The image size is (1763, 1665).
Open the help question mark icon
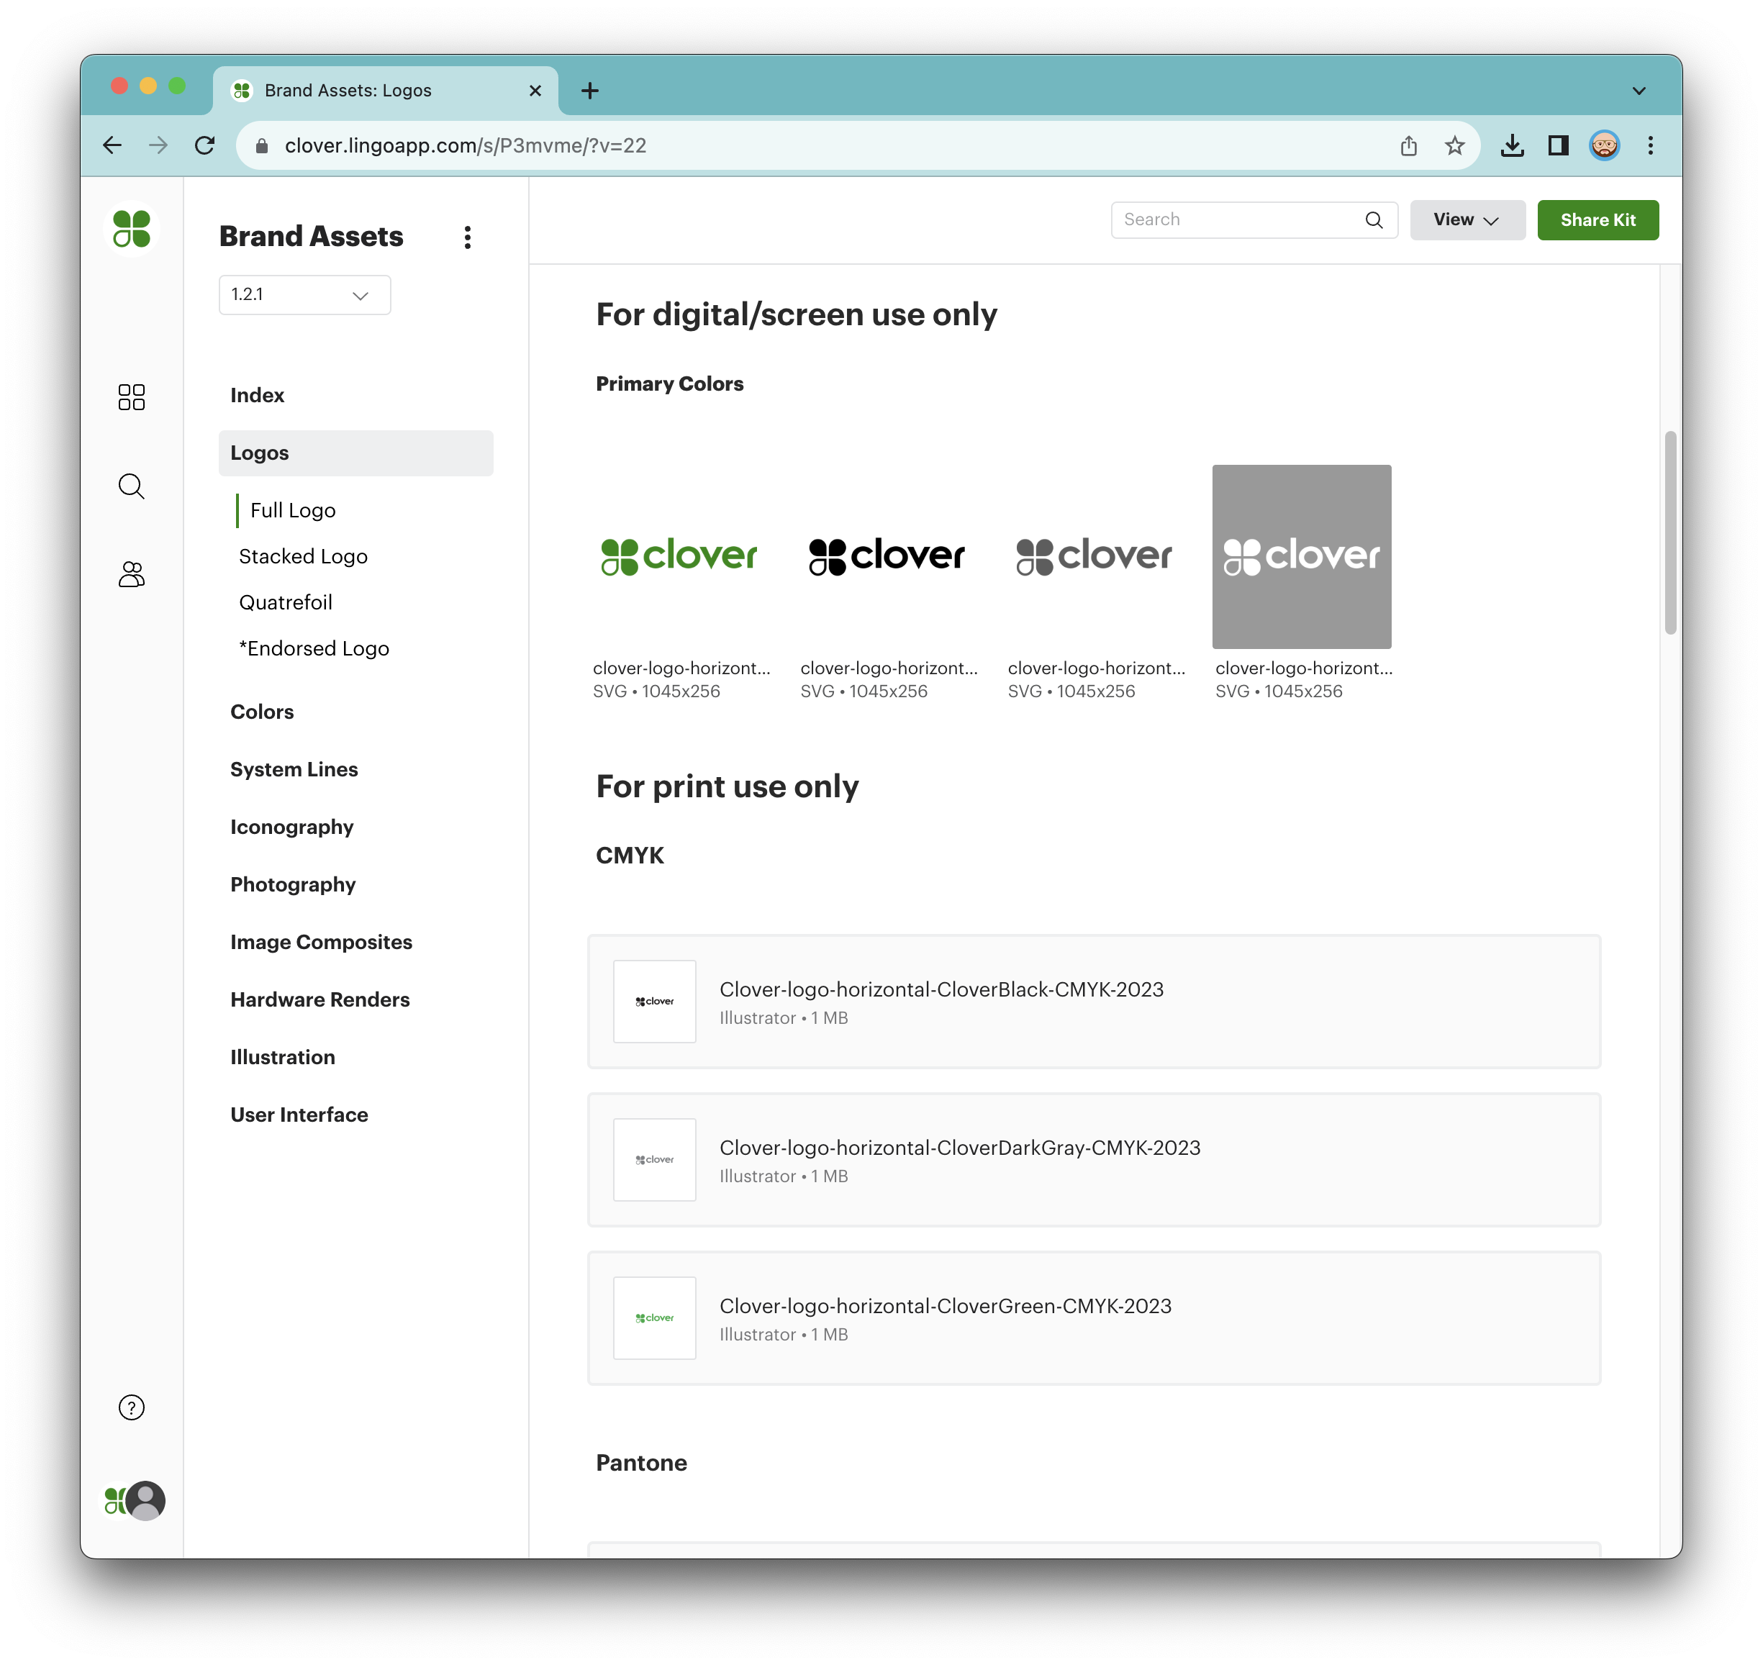coord(132,1407)
